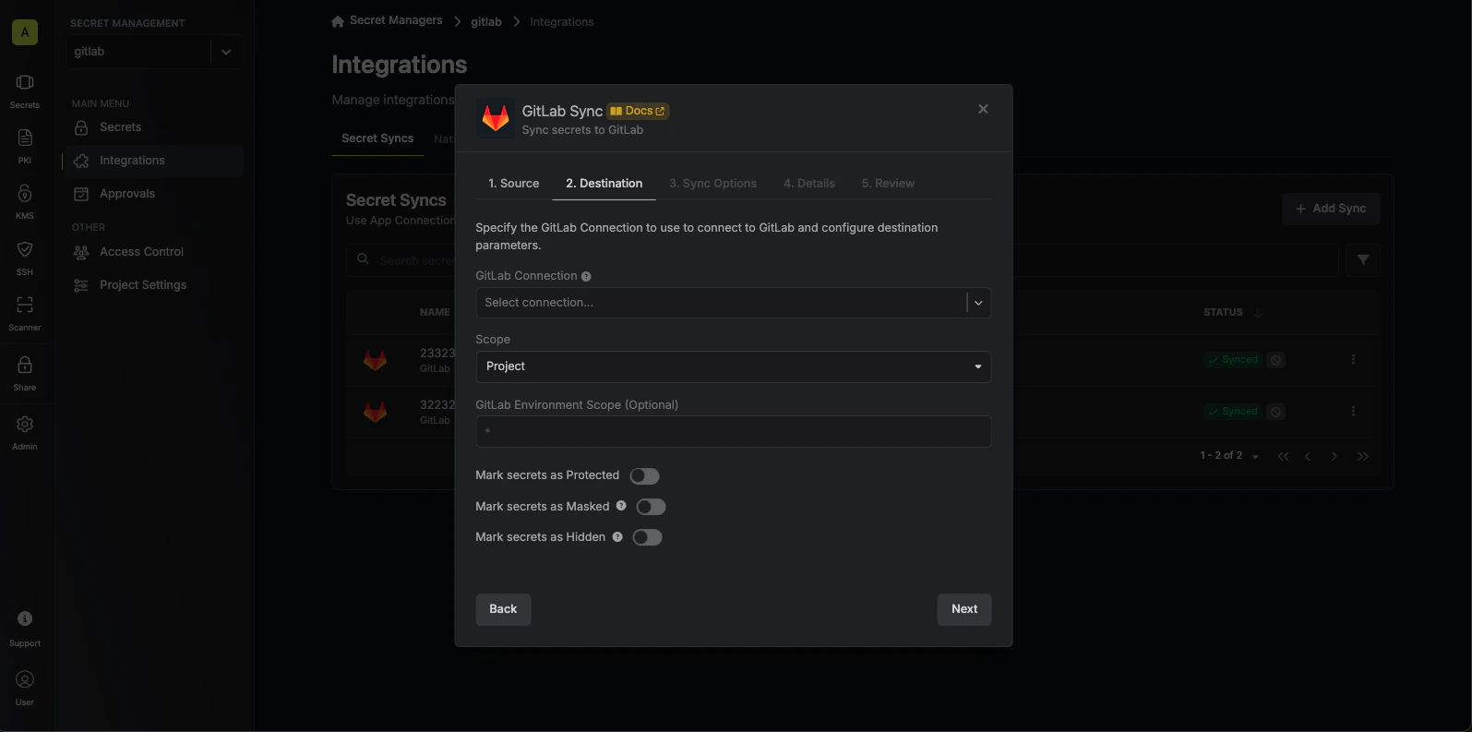Open Admin gear in the left rail
Image resolution: width=1472 pixels, height=732 pixels.
click(25, 433)
